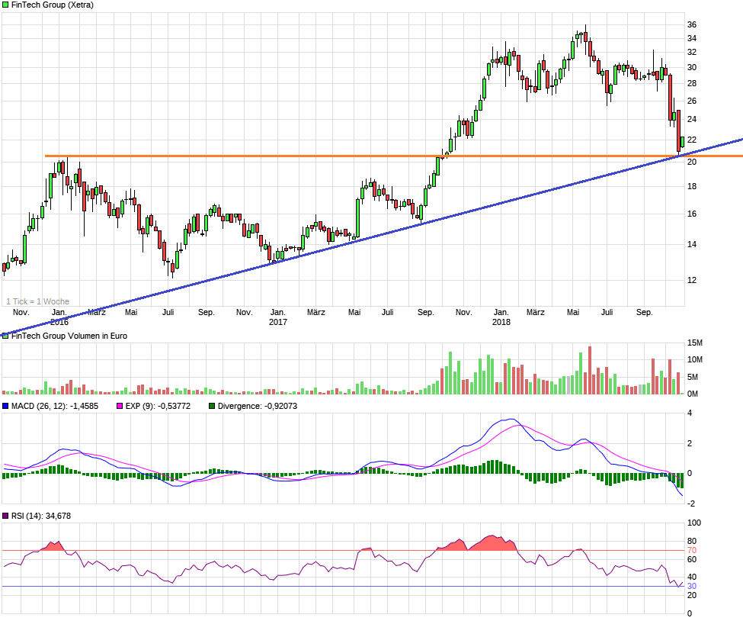Click the blue MACD legend swatch
This screenshot has width=743, height=621.
point(5,406)
